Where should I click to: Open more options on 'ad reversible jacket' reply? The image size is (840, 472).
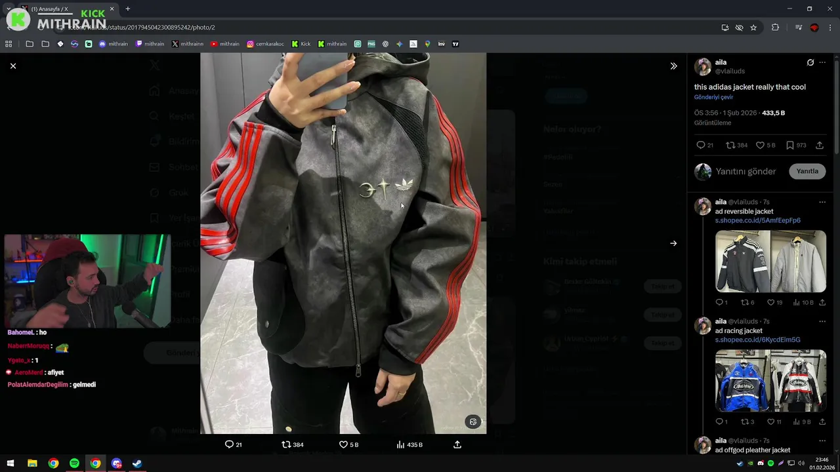822,202
